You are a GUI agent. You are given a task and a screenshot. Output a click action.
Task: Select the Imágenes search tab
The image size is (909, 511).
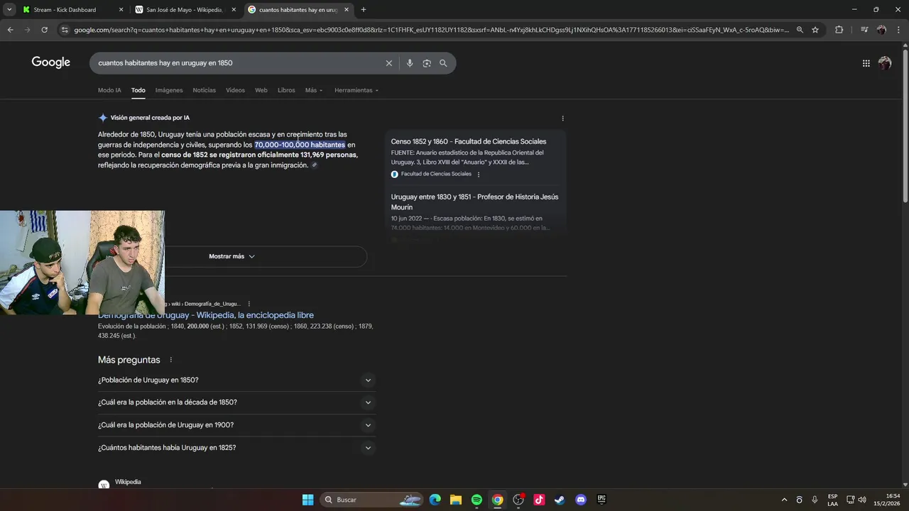(x=169, y=90)
